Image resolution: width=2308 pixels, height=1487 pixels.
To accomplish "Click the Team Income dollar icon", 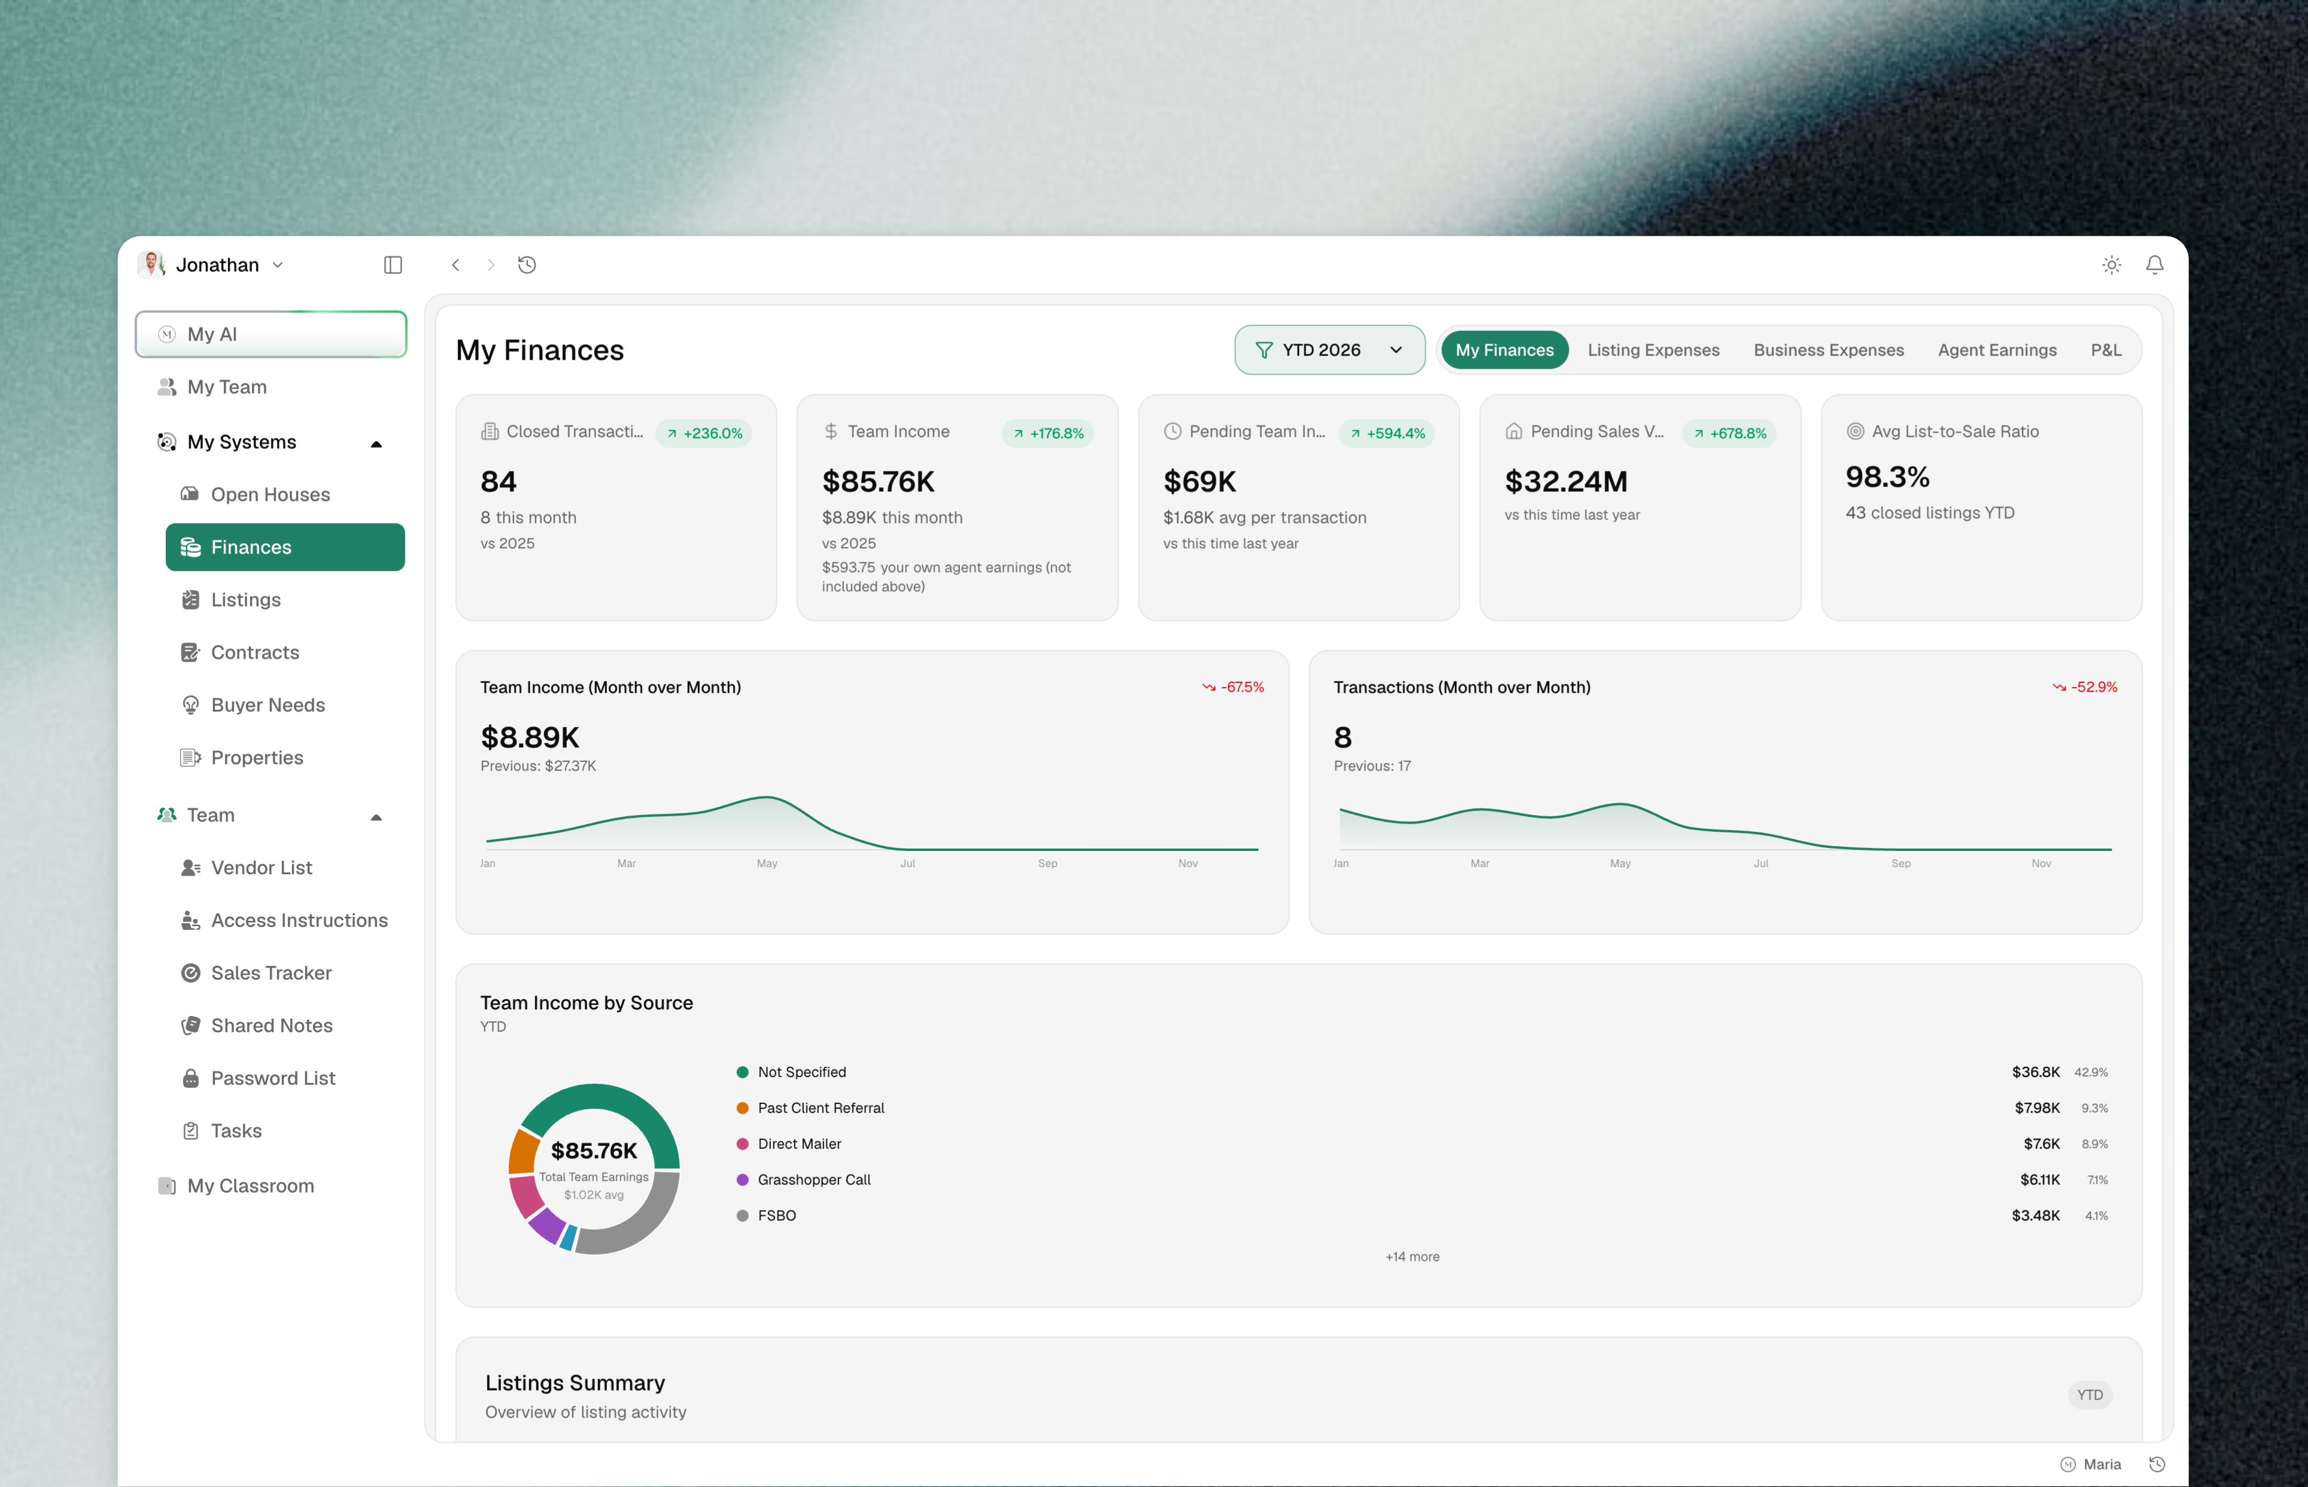I will [x=831, y=431].
